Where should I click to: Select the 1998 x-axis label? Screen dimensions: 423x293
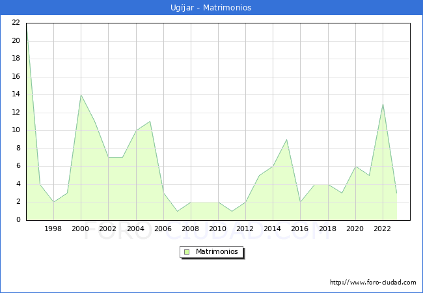[53, 229]
